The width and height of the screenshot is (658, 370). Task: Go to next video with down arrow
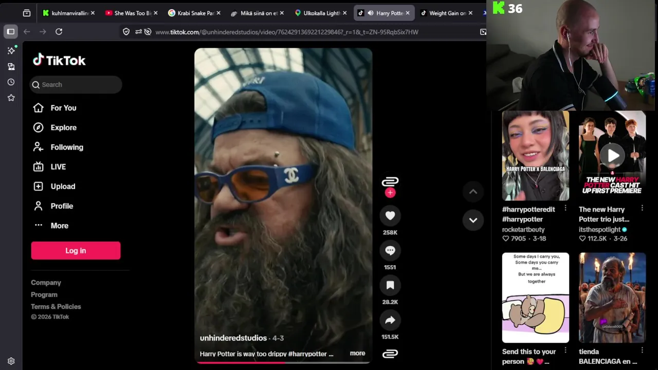[x=473, y=220]
